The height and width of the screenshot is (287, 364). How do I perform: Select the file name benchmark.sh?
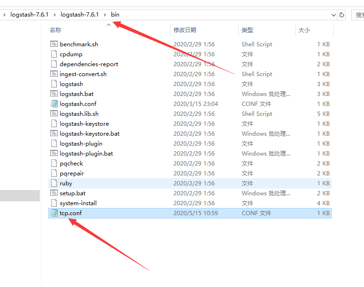coord(79,44)
